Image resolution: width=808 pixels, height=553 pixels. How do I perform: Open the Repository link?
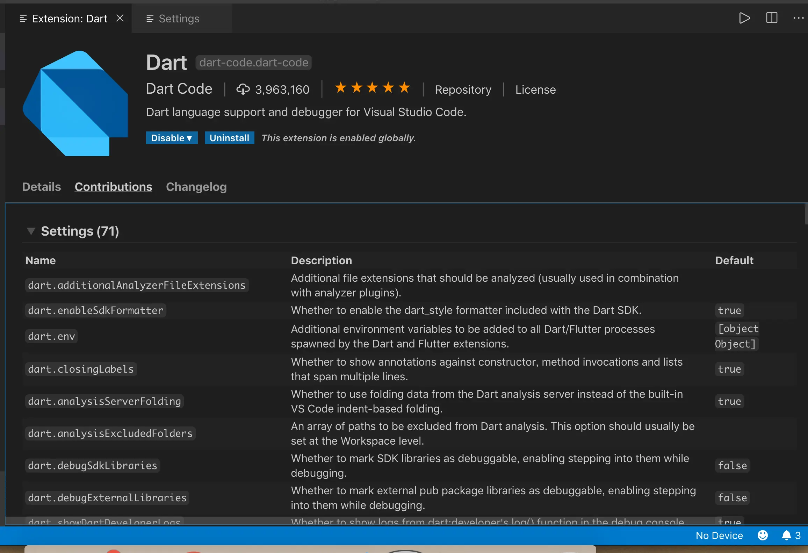(463, 90)
